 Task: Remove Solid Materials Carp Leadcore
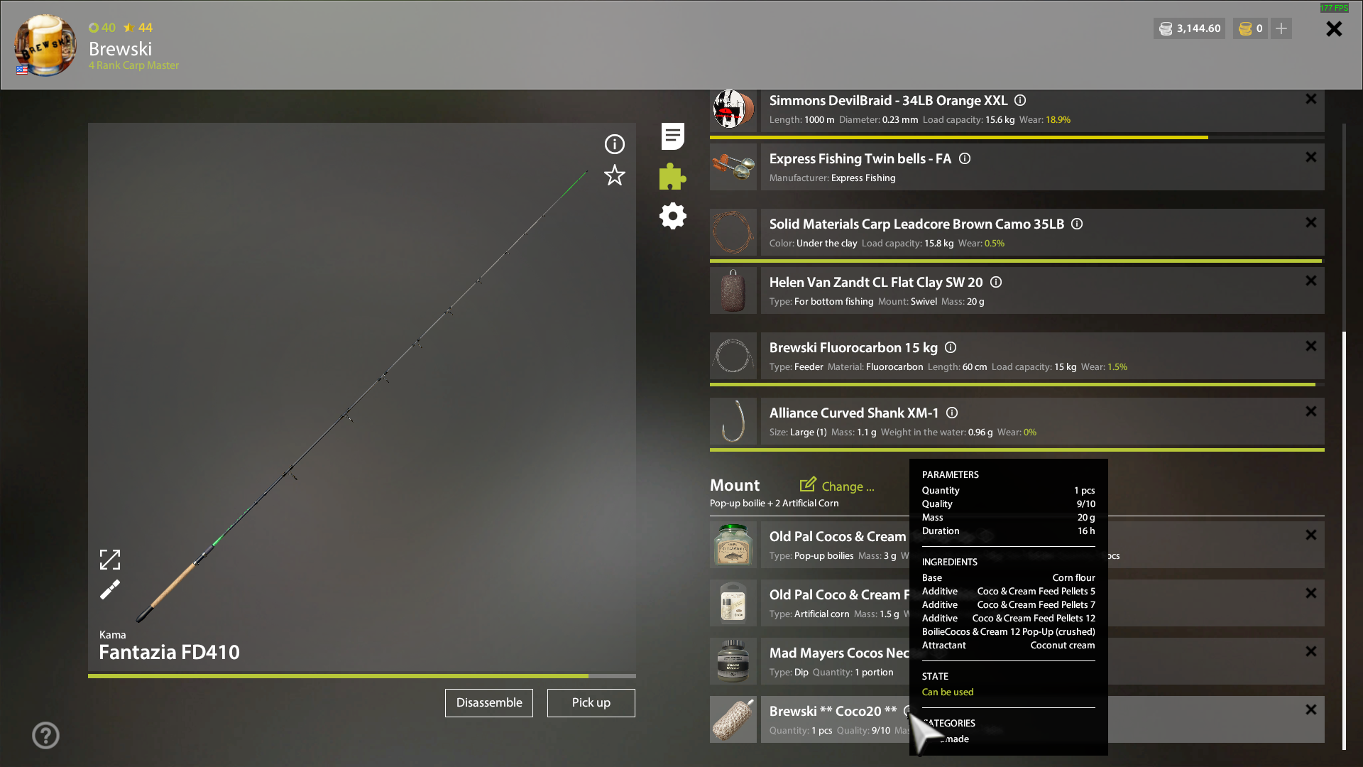pos(1310,223)
